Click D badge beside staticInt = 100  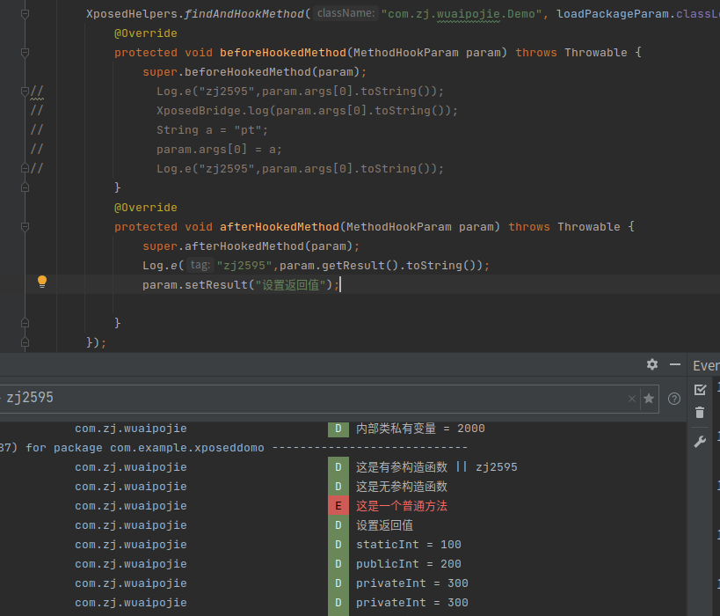[338, 545]
